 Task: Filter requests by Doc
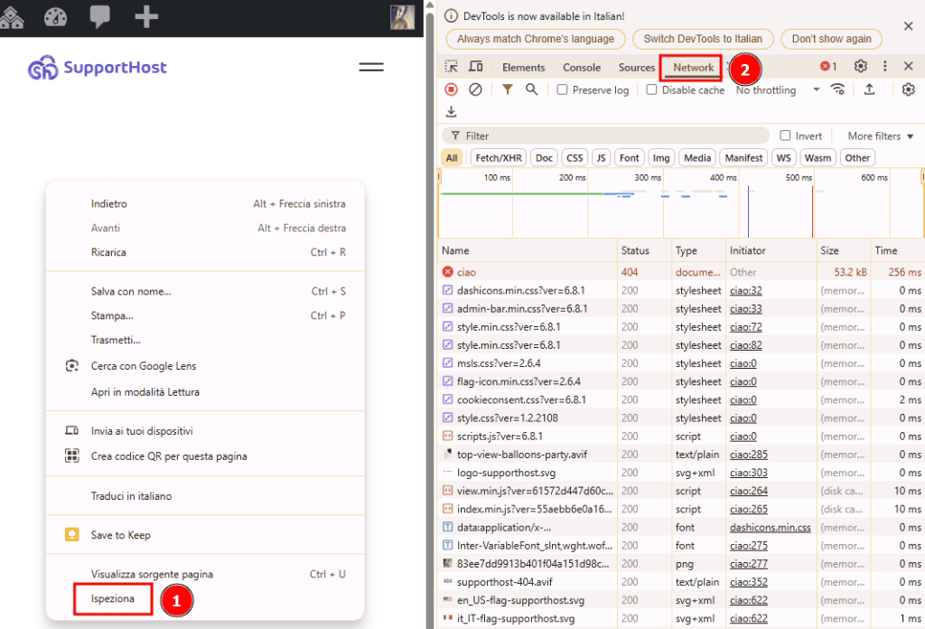pyautogui.click(x=544, y=157)
